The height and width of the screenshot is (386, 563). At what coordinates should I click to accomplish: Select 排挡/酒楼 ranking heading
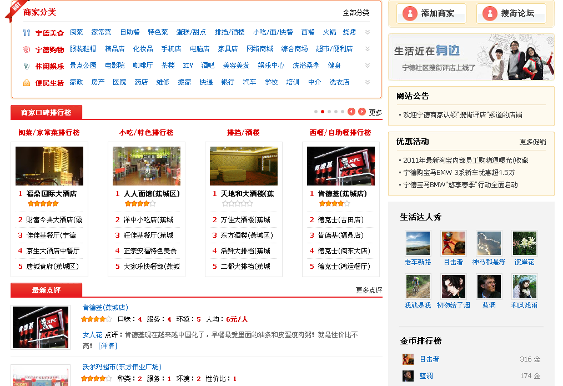coord(243,133)
